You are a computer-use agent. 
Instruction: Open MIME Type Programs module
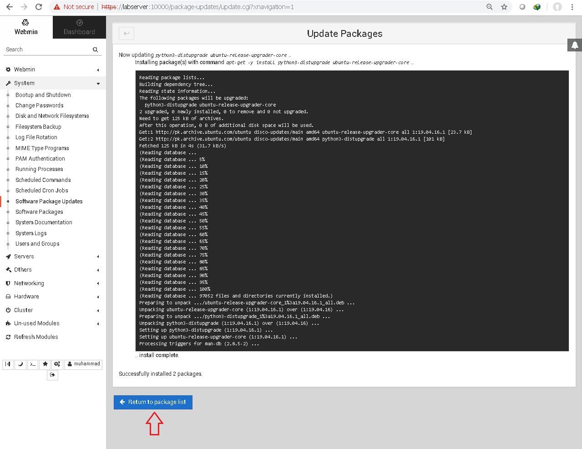(42, 148)
